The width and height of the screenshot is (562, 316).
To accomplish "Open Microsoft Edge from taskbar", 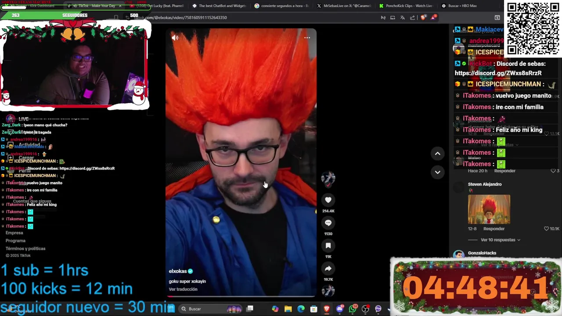I will coord(301,309).
